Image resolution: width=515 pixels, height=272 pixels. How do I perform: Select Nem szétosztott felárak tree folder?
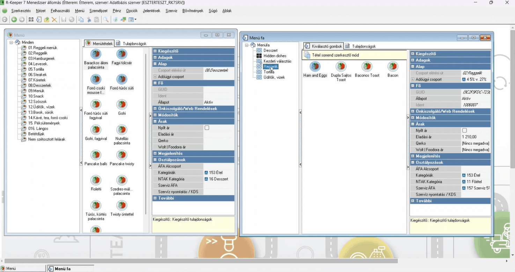tap(47, 139)
